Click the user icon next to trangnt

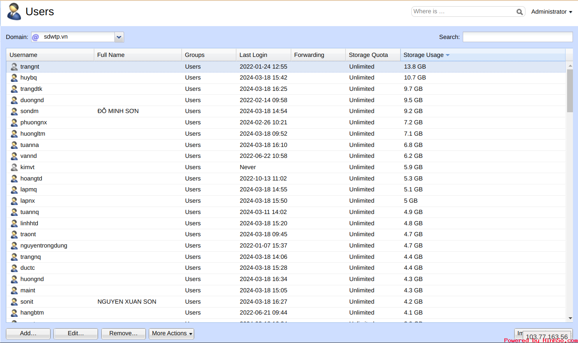[x=14, y=67]
